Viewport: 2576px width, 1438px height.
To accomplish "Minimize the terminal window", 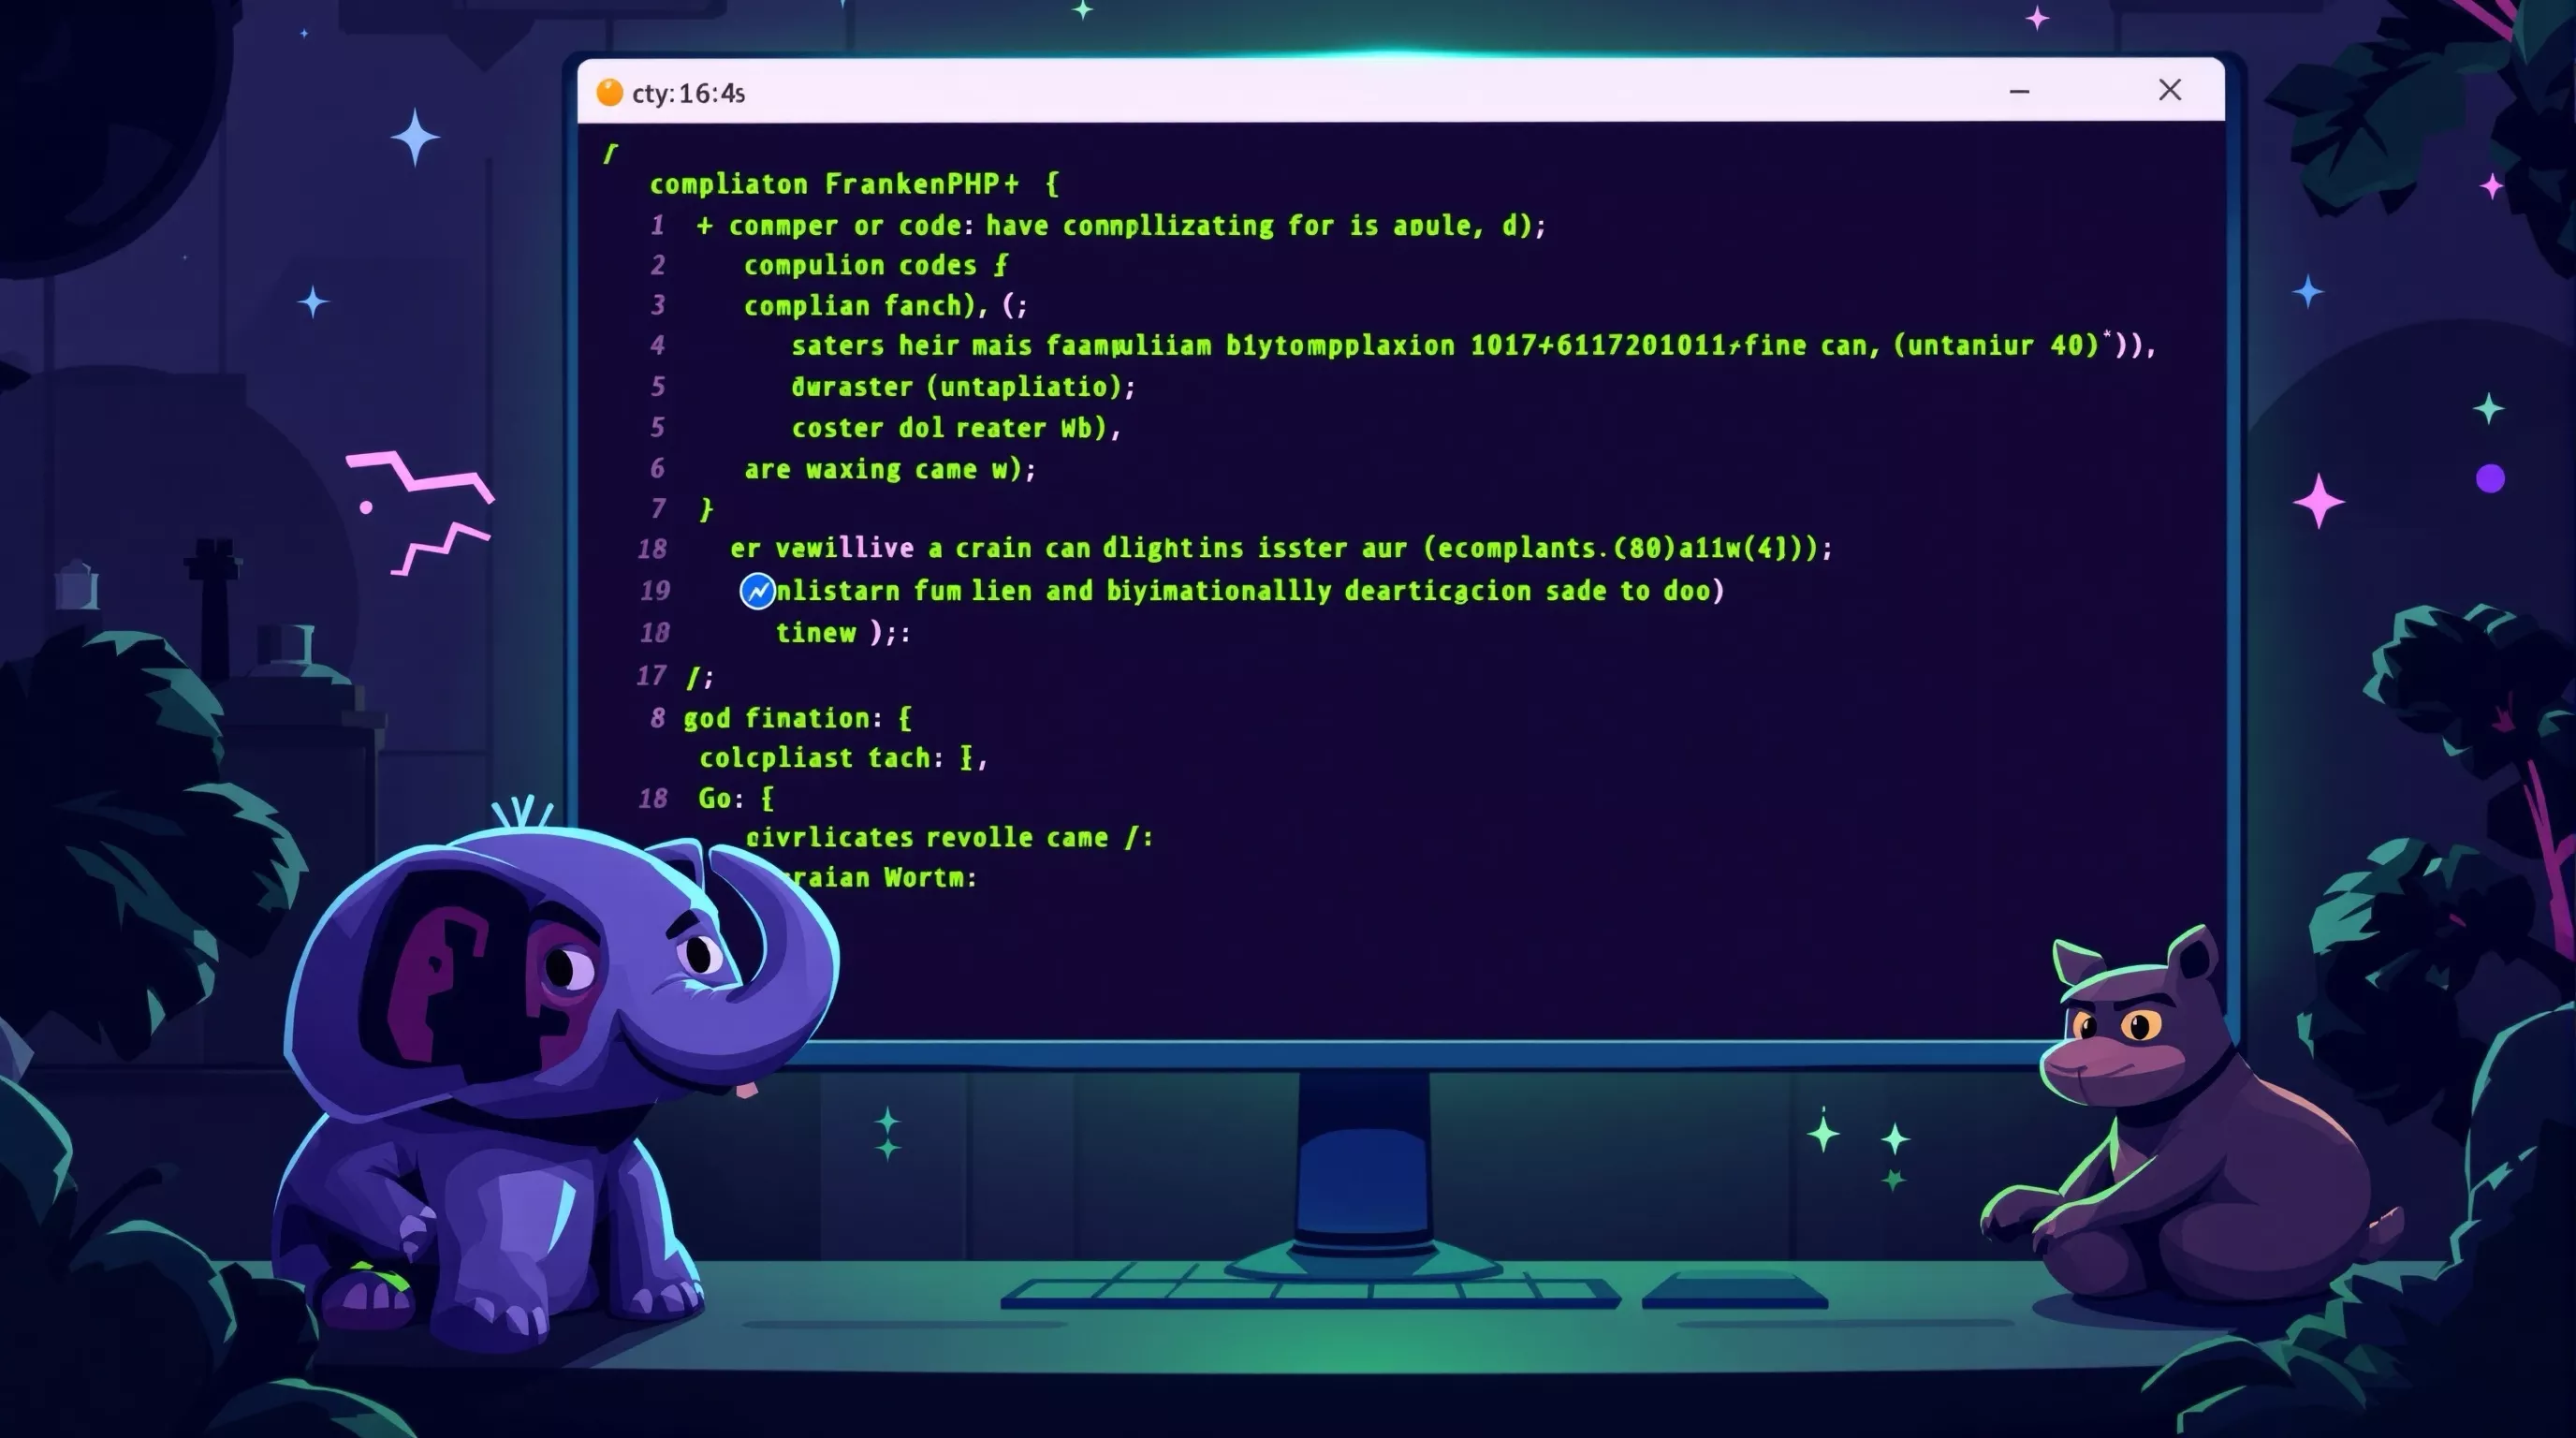I will [2019, 91].
